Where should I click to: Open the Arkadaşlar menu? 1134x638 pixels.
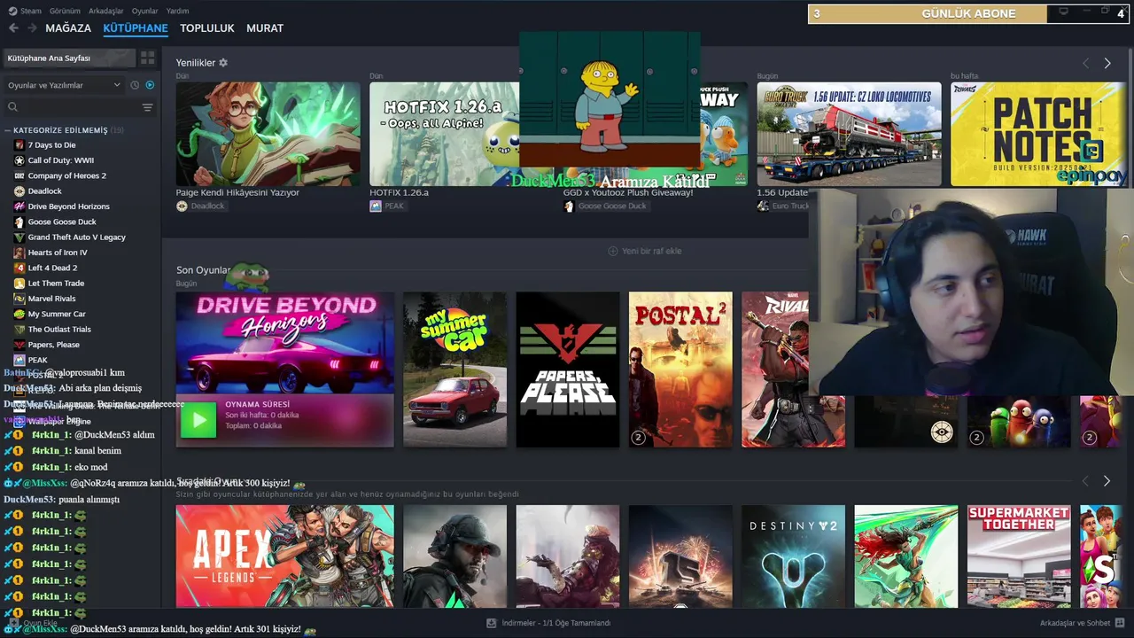point(106,11)
